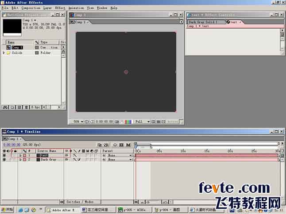
Task: Click the label color of Dark Gray layer
Action: tap(25, 160)
